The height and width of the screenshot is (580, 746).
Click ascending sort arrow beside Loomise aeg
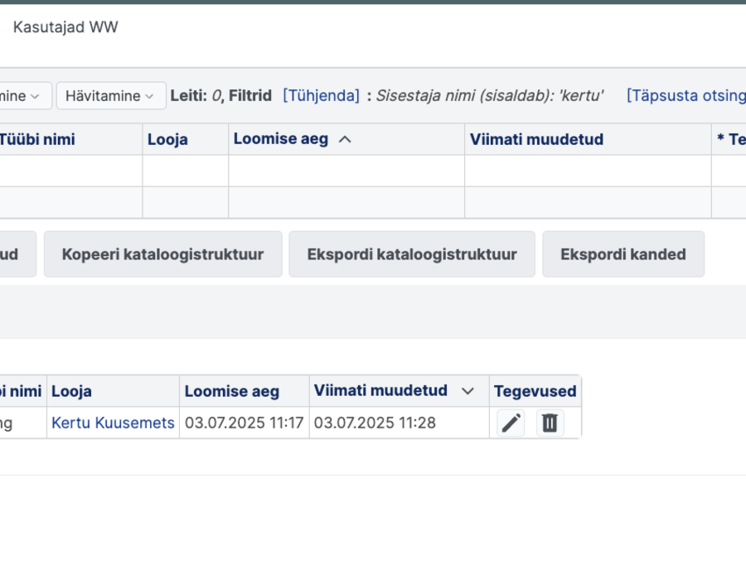[x=345, y=139]
